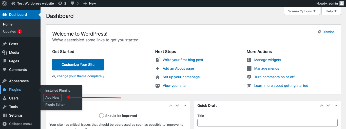
Task: Open Installed Plugins from the submenu
Action: click(58, 90)
